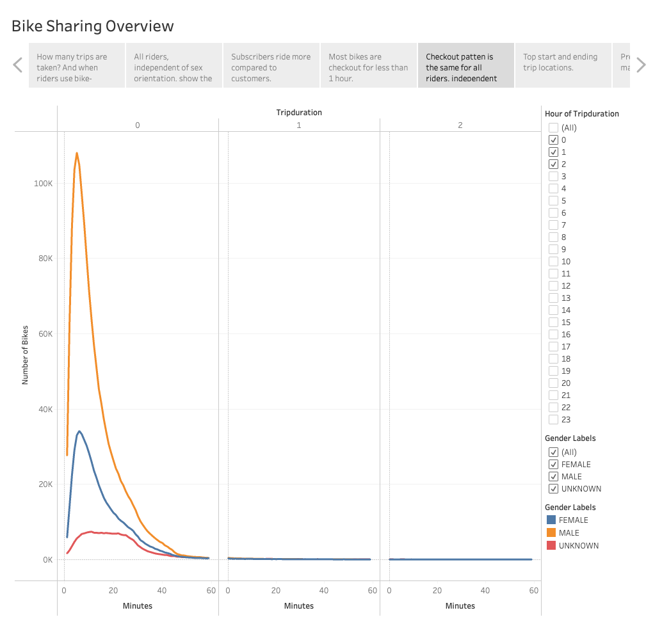Click the Number of Bikes axis title

click(25, 355)
